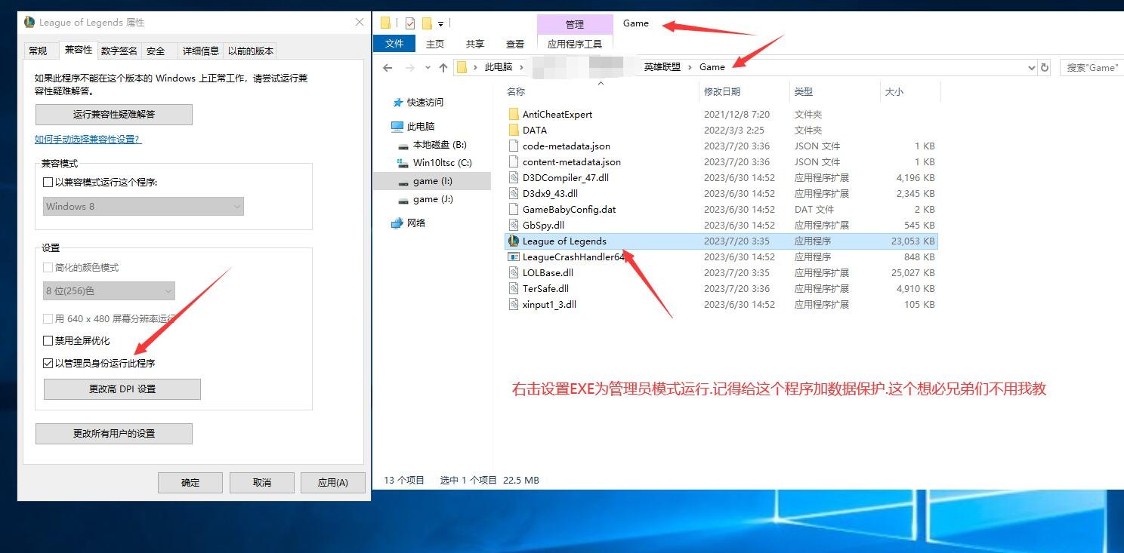This screenshot has height=553, width=1124.
Task: Switch to the 以前的版本 tab
Action: coord(251,51)
